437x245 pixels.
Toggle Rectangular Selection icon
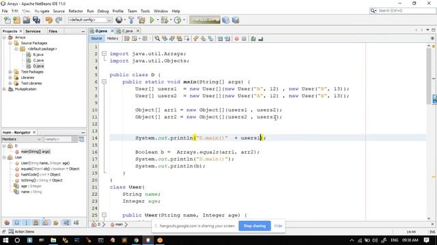point(186,39)
